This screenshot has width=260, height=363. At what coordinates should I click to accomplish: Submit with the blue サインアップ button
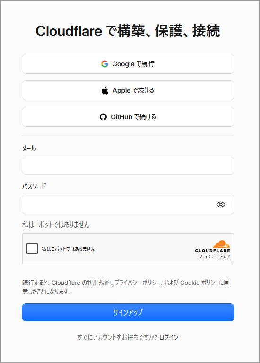pos(128,312)
